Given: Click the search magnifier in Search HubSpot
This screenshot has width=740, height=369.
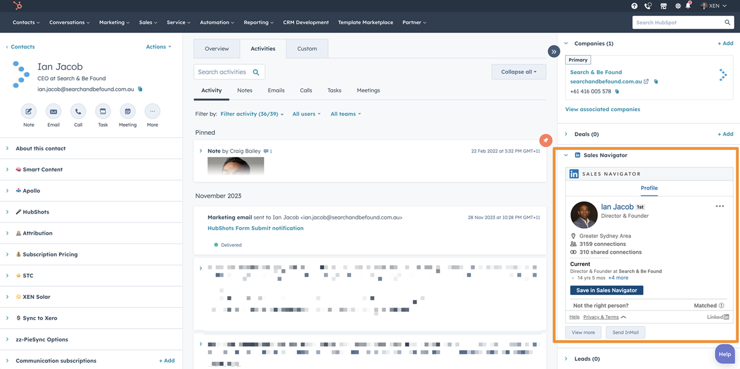Looking at the screenshot, I should (727, 22).
